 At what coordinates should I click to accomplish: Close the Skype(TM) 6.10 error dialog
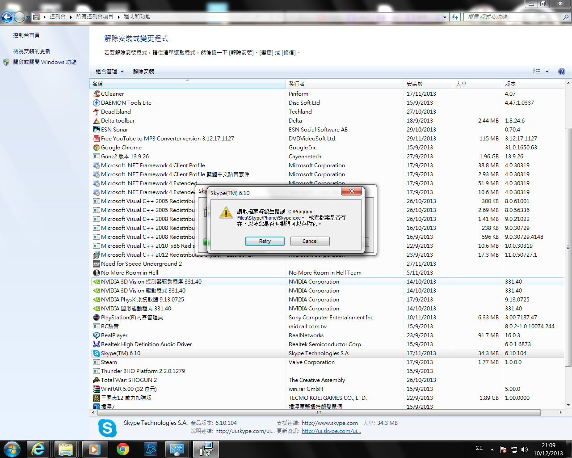[x=352, y=191]
